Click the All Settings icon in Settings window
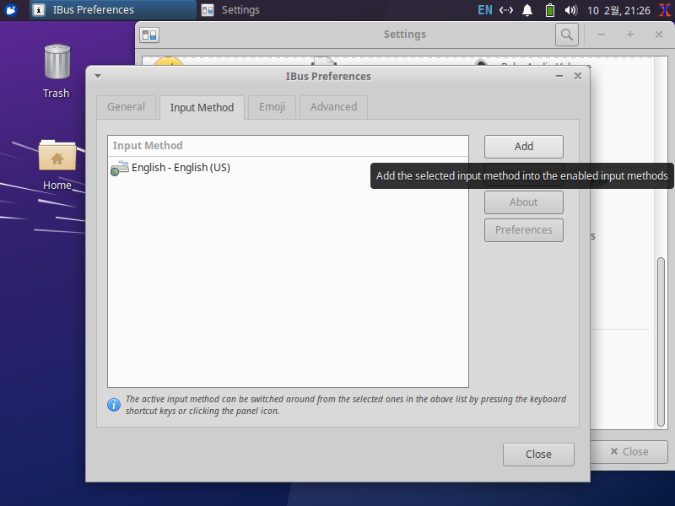This screenshot has width=675, height=506. click(x=149, y=35)
